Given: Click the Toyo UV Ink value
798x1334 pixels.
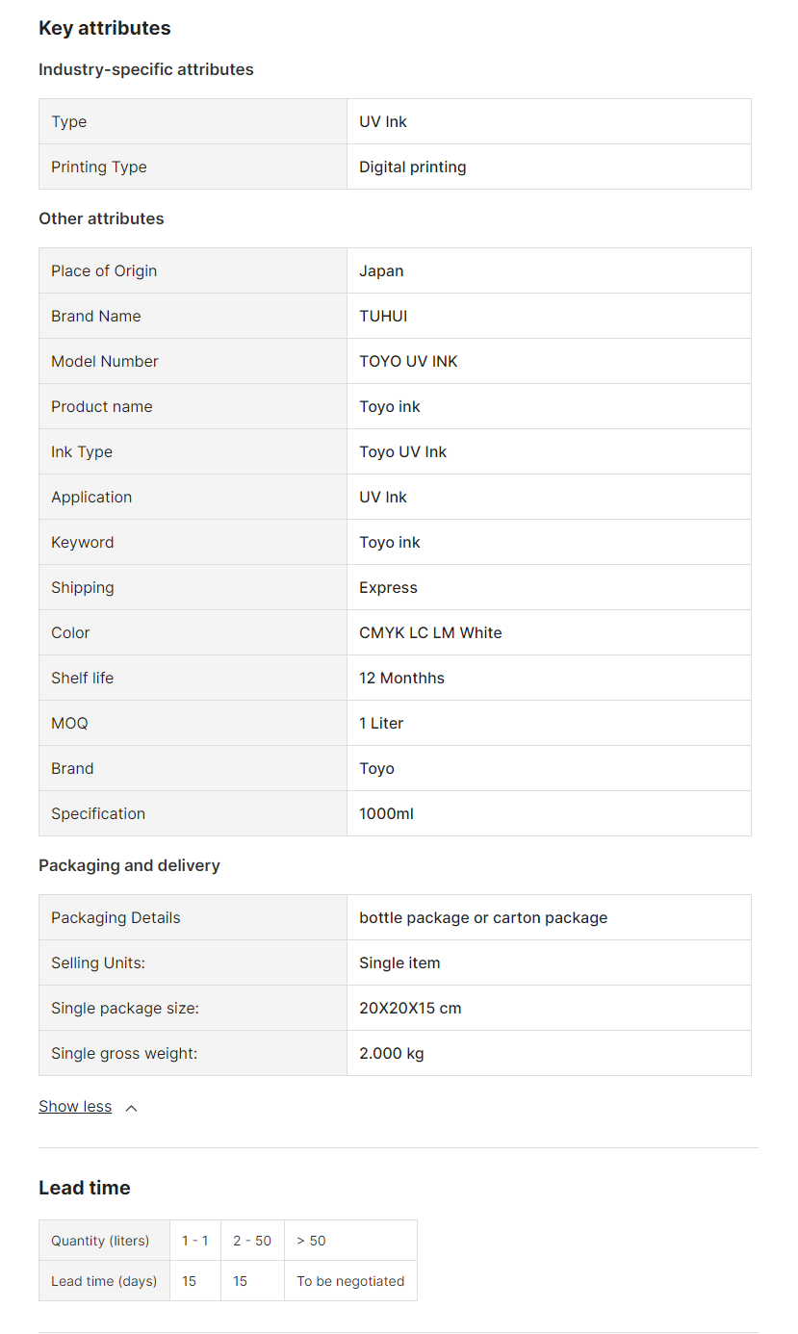Looking at the screenshot, I should click(x=403, y=452).
